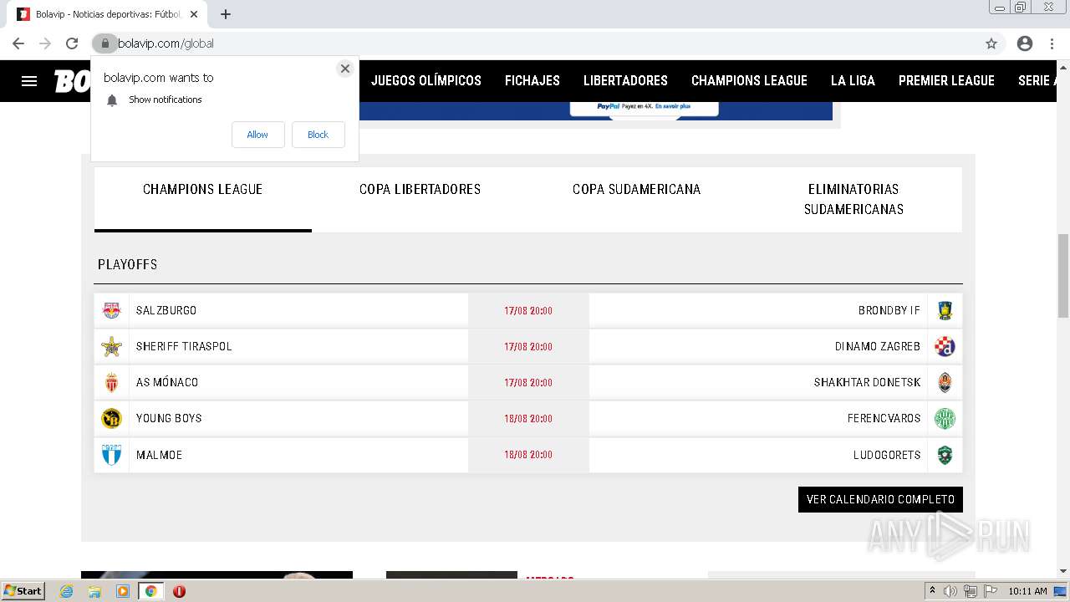The height and width of the screenshot is (602, 1070).
Task: Click the Start button
Action: (23, 591)
